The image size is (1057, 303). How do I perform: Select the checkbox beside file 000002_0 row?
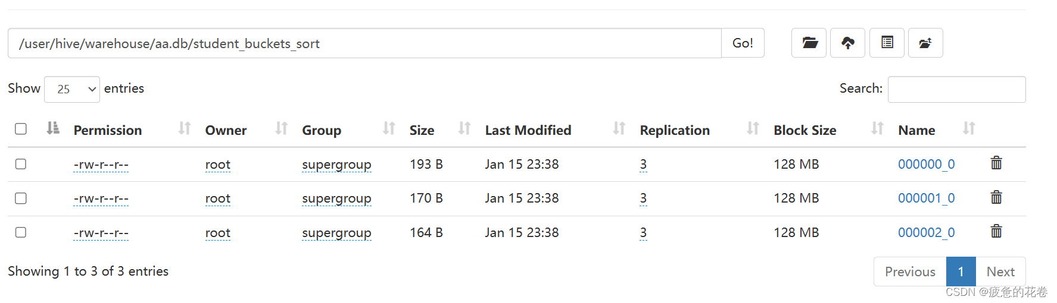(21, 232)
